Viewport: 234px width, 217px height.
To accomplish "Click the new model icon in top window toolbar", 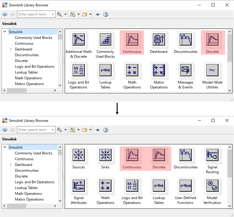I will click(x=73, y=14).
